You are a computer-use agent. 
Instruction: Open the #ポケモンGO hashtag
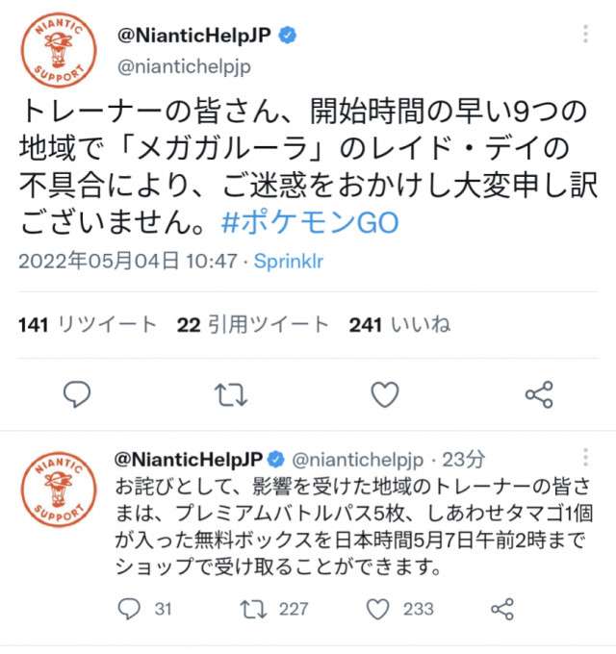[310, 222]
